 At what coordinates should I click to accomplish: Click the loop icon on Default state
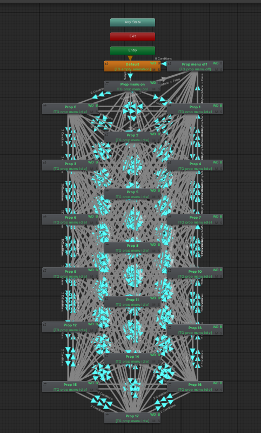pyautogui.click(x=107, y=63)
